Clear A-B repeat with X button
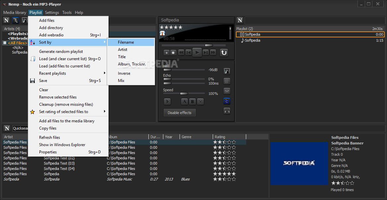 (200, 101)
